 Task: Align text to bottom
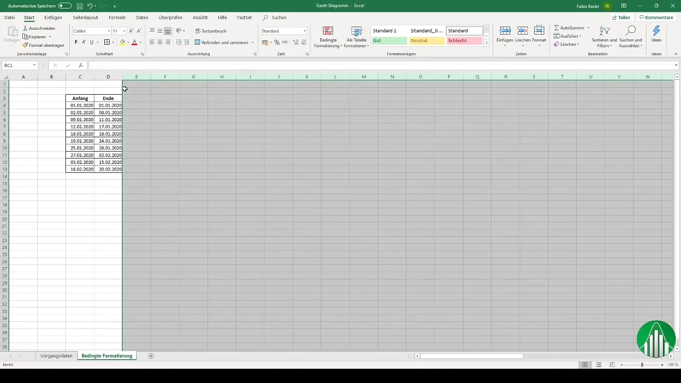[x=168, y=31]
